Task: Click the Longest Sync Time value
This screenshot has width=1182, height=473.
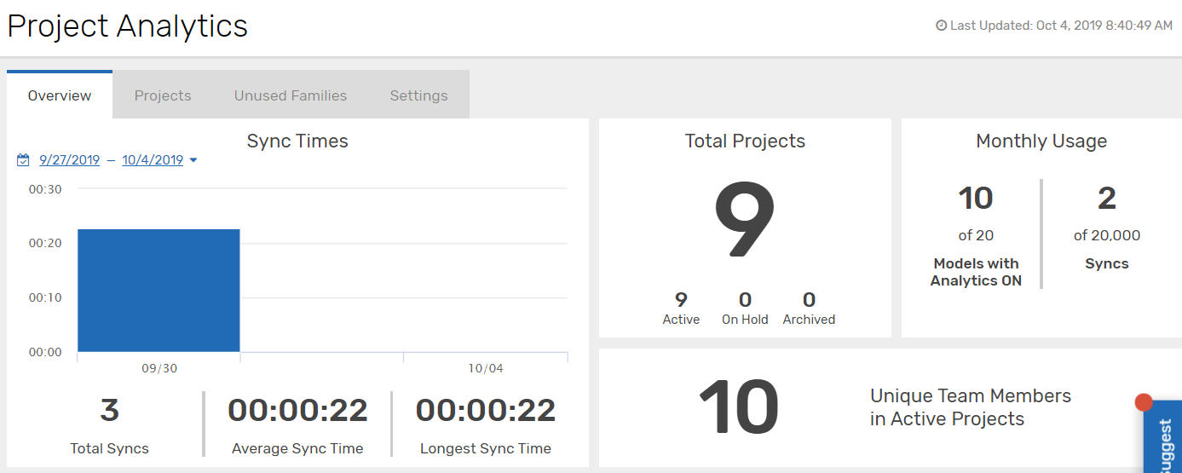Action: coord(486,411)
